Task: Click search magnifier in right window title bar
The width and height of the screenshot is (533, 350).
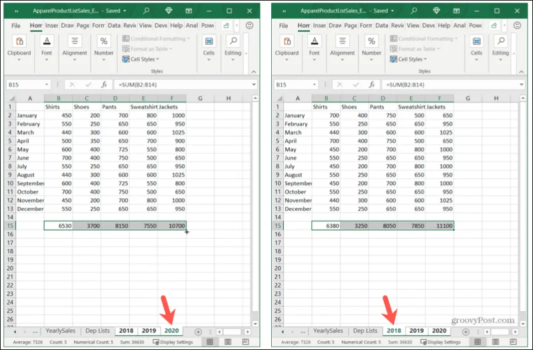Action: [414, 11]
